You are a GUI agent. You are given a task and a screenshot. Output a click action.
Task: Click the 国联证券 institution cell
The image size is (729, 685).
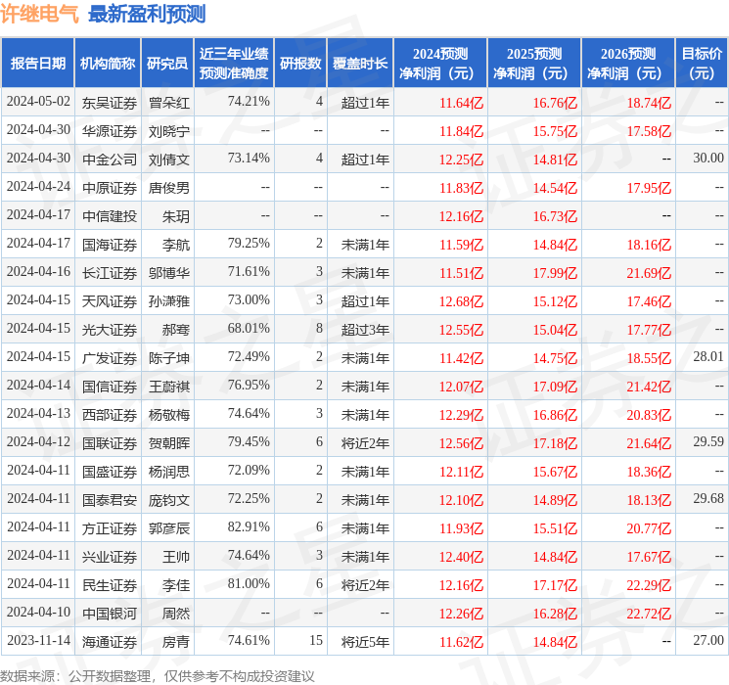(x=110, y=443)
